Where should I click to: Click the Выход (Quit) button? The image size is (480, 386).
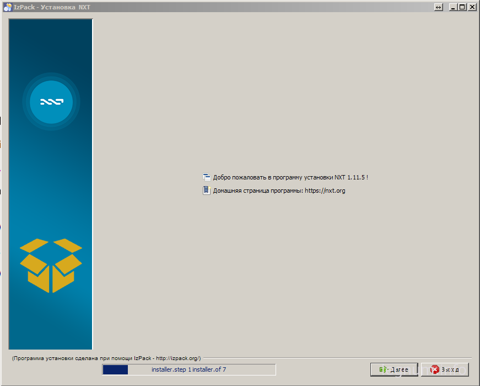tap(445, 369)
